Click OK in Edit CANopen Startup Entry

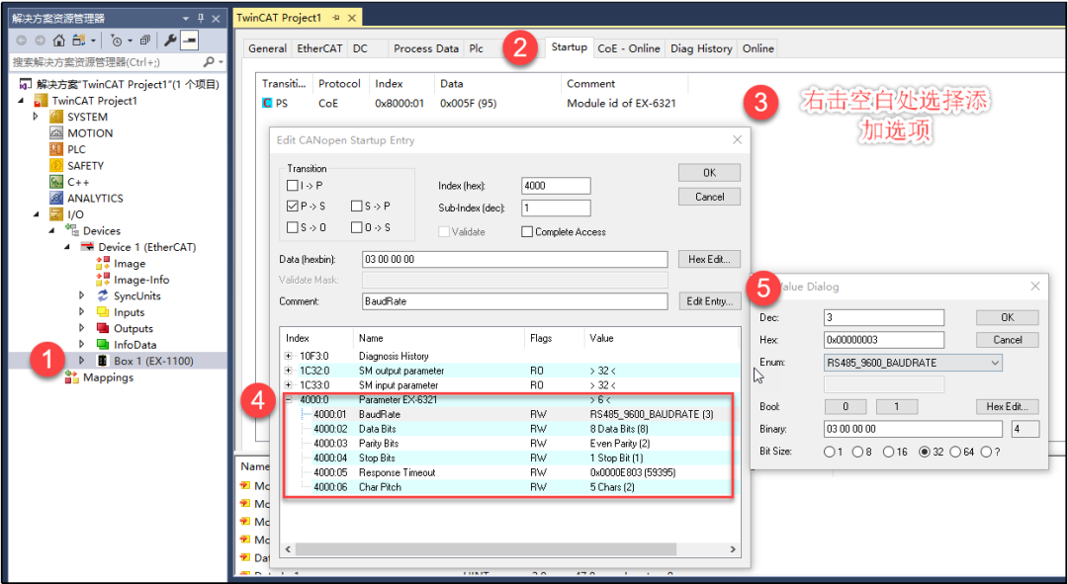coord(709,173)
